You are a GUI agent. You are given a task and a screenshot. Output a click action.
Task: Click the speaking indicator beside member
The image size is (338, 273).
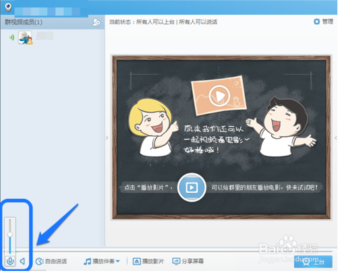pyautogui.click(x=11, y=38)
